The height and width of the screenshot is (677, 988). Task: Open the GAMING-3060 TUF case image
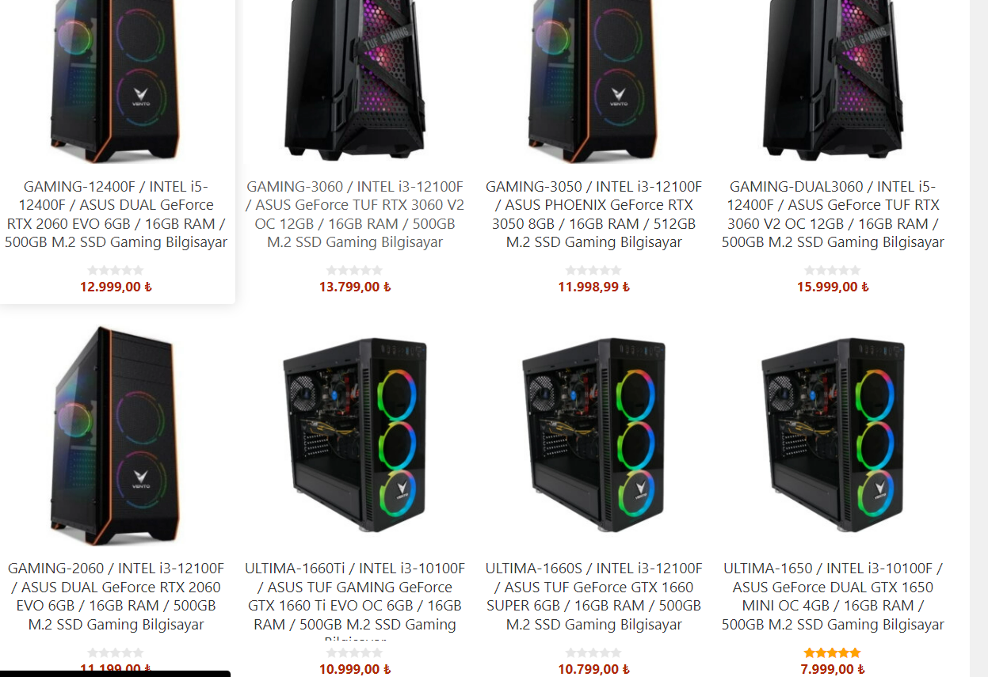355,81
